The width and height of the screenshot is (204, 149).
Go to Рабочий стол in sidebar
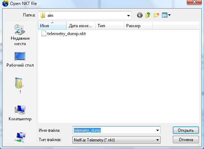[20, 59]
